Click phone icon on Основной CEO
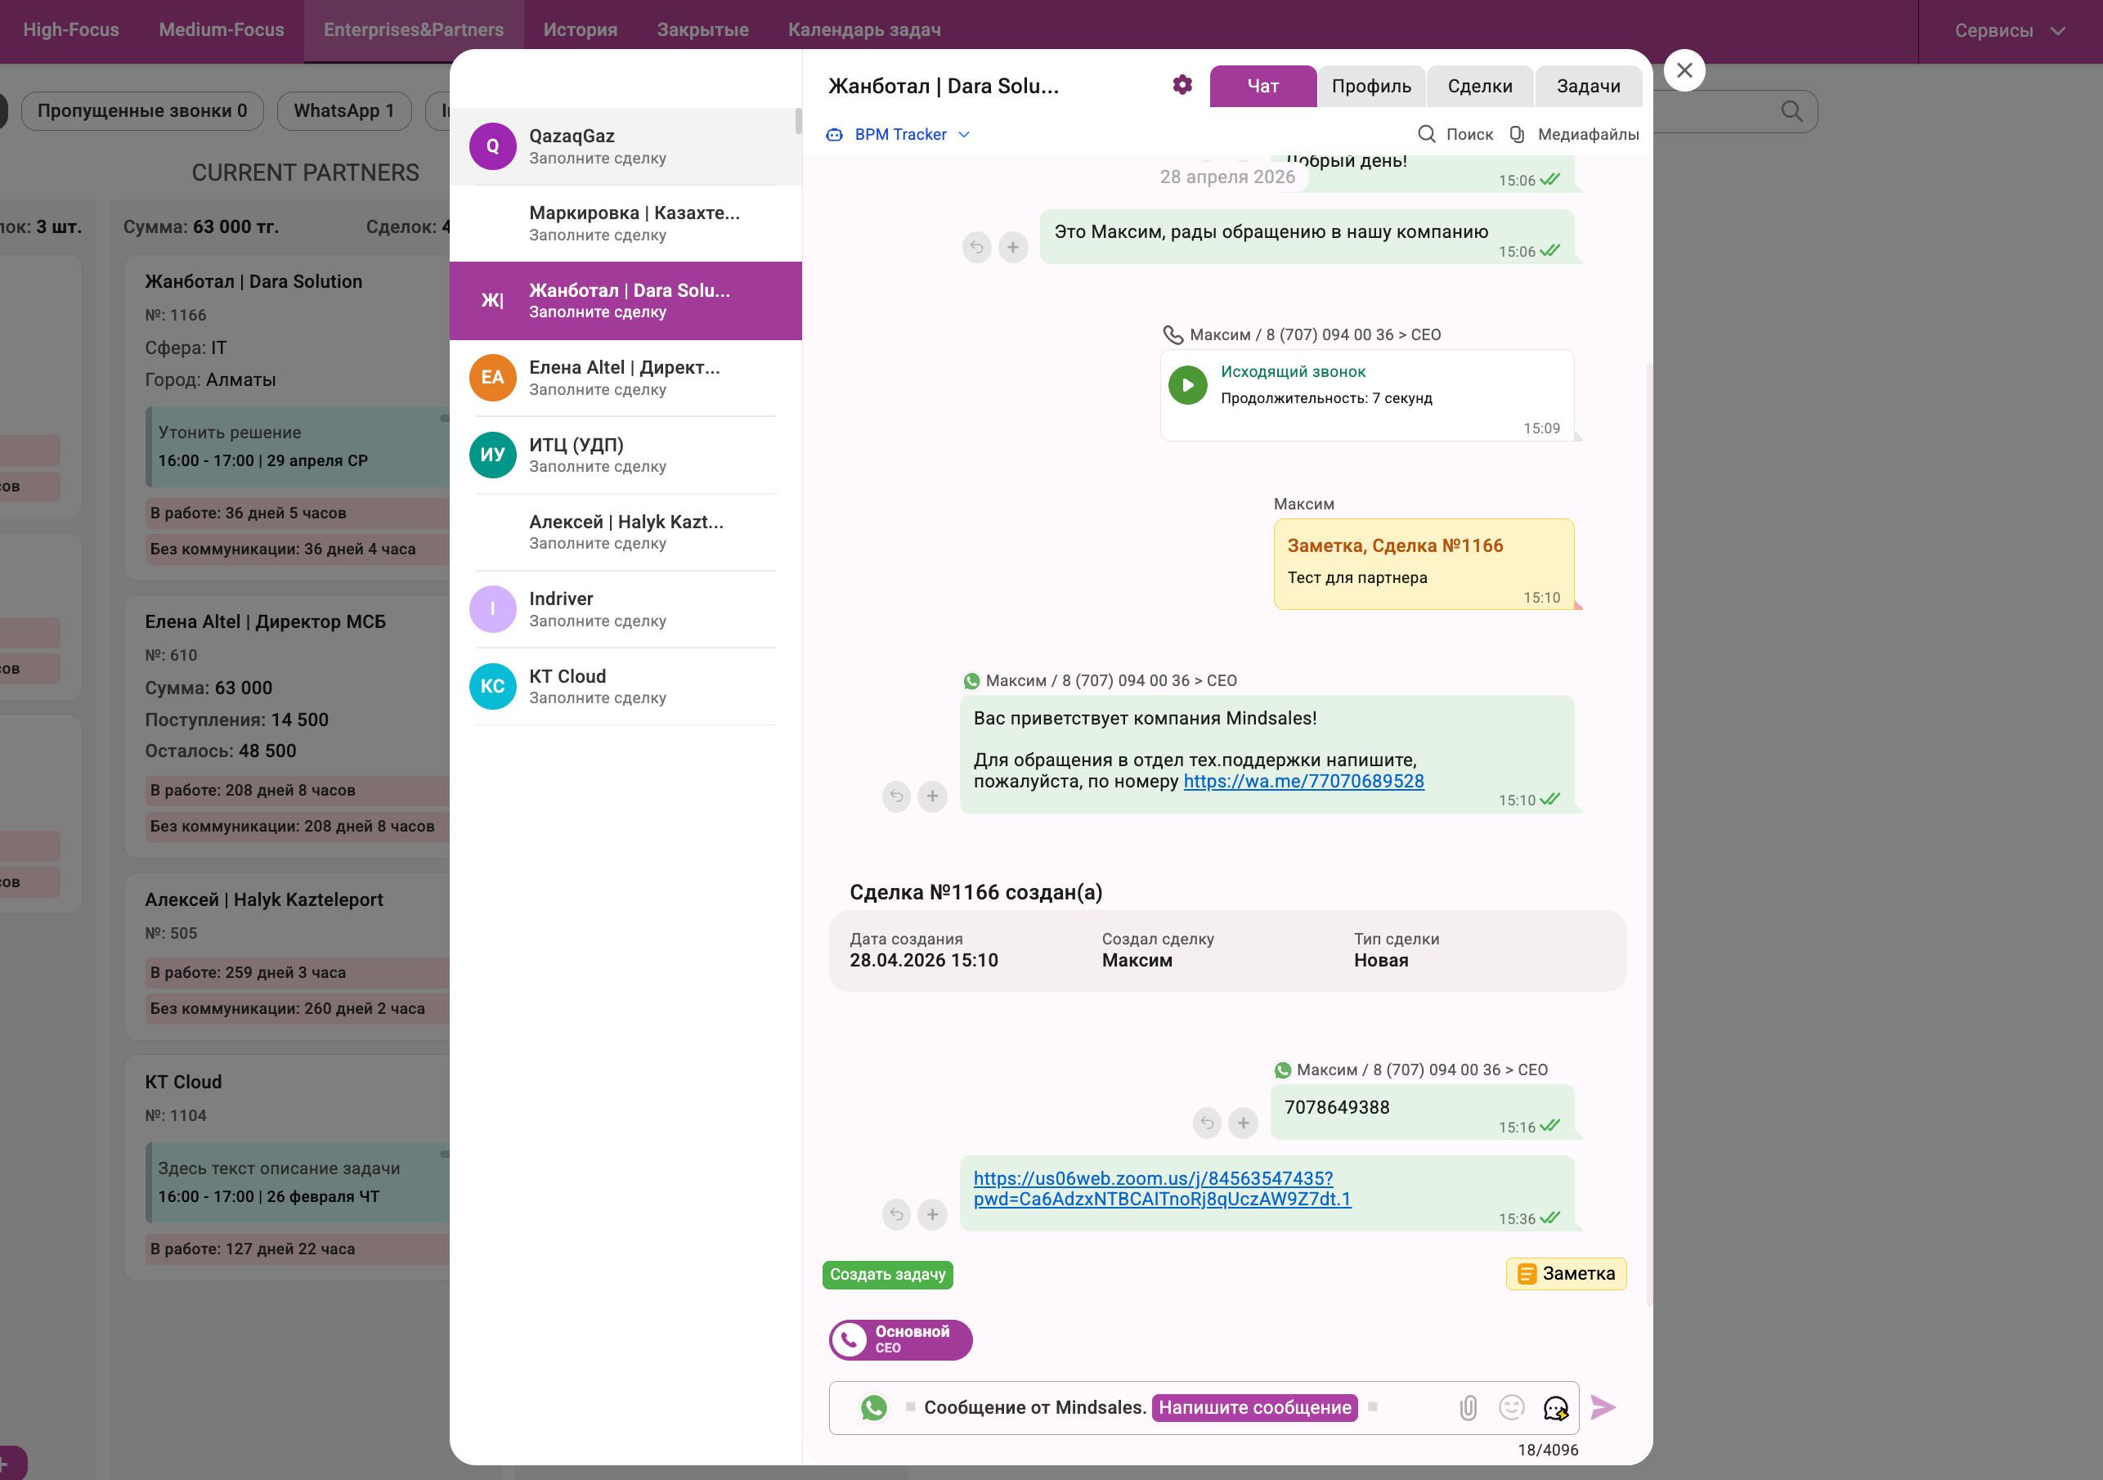Image resolution: width=2103 pixels, height=1480 pixels. (x=849, y=1340)
